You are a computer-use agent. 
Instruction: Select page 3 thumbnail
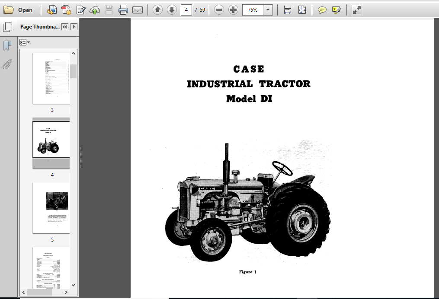51,78
